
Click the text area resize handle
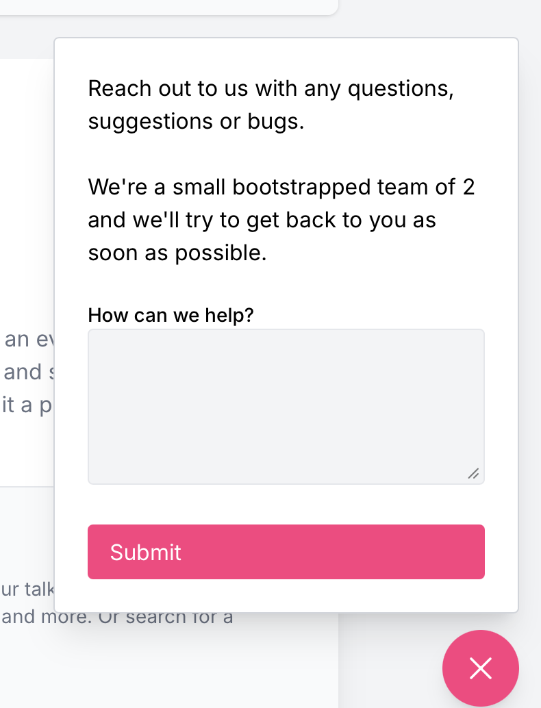[x=473, y=473]
